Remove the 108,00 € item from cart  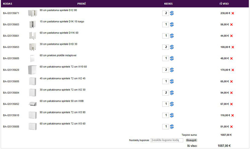click(x=233, y=47)
